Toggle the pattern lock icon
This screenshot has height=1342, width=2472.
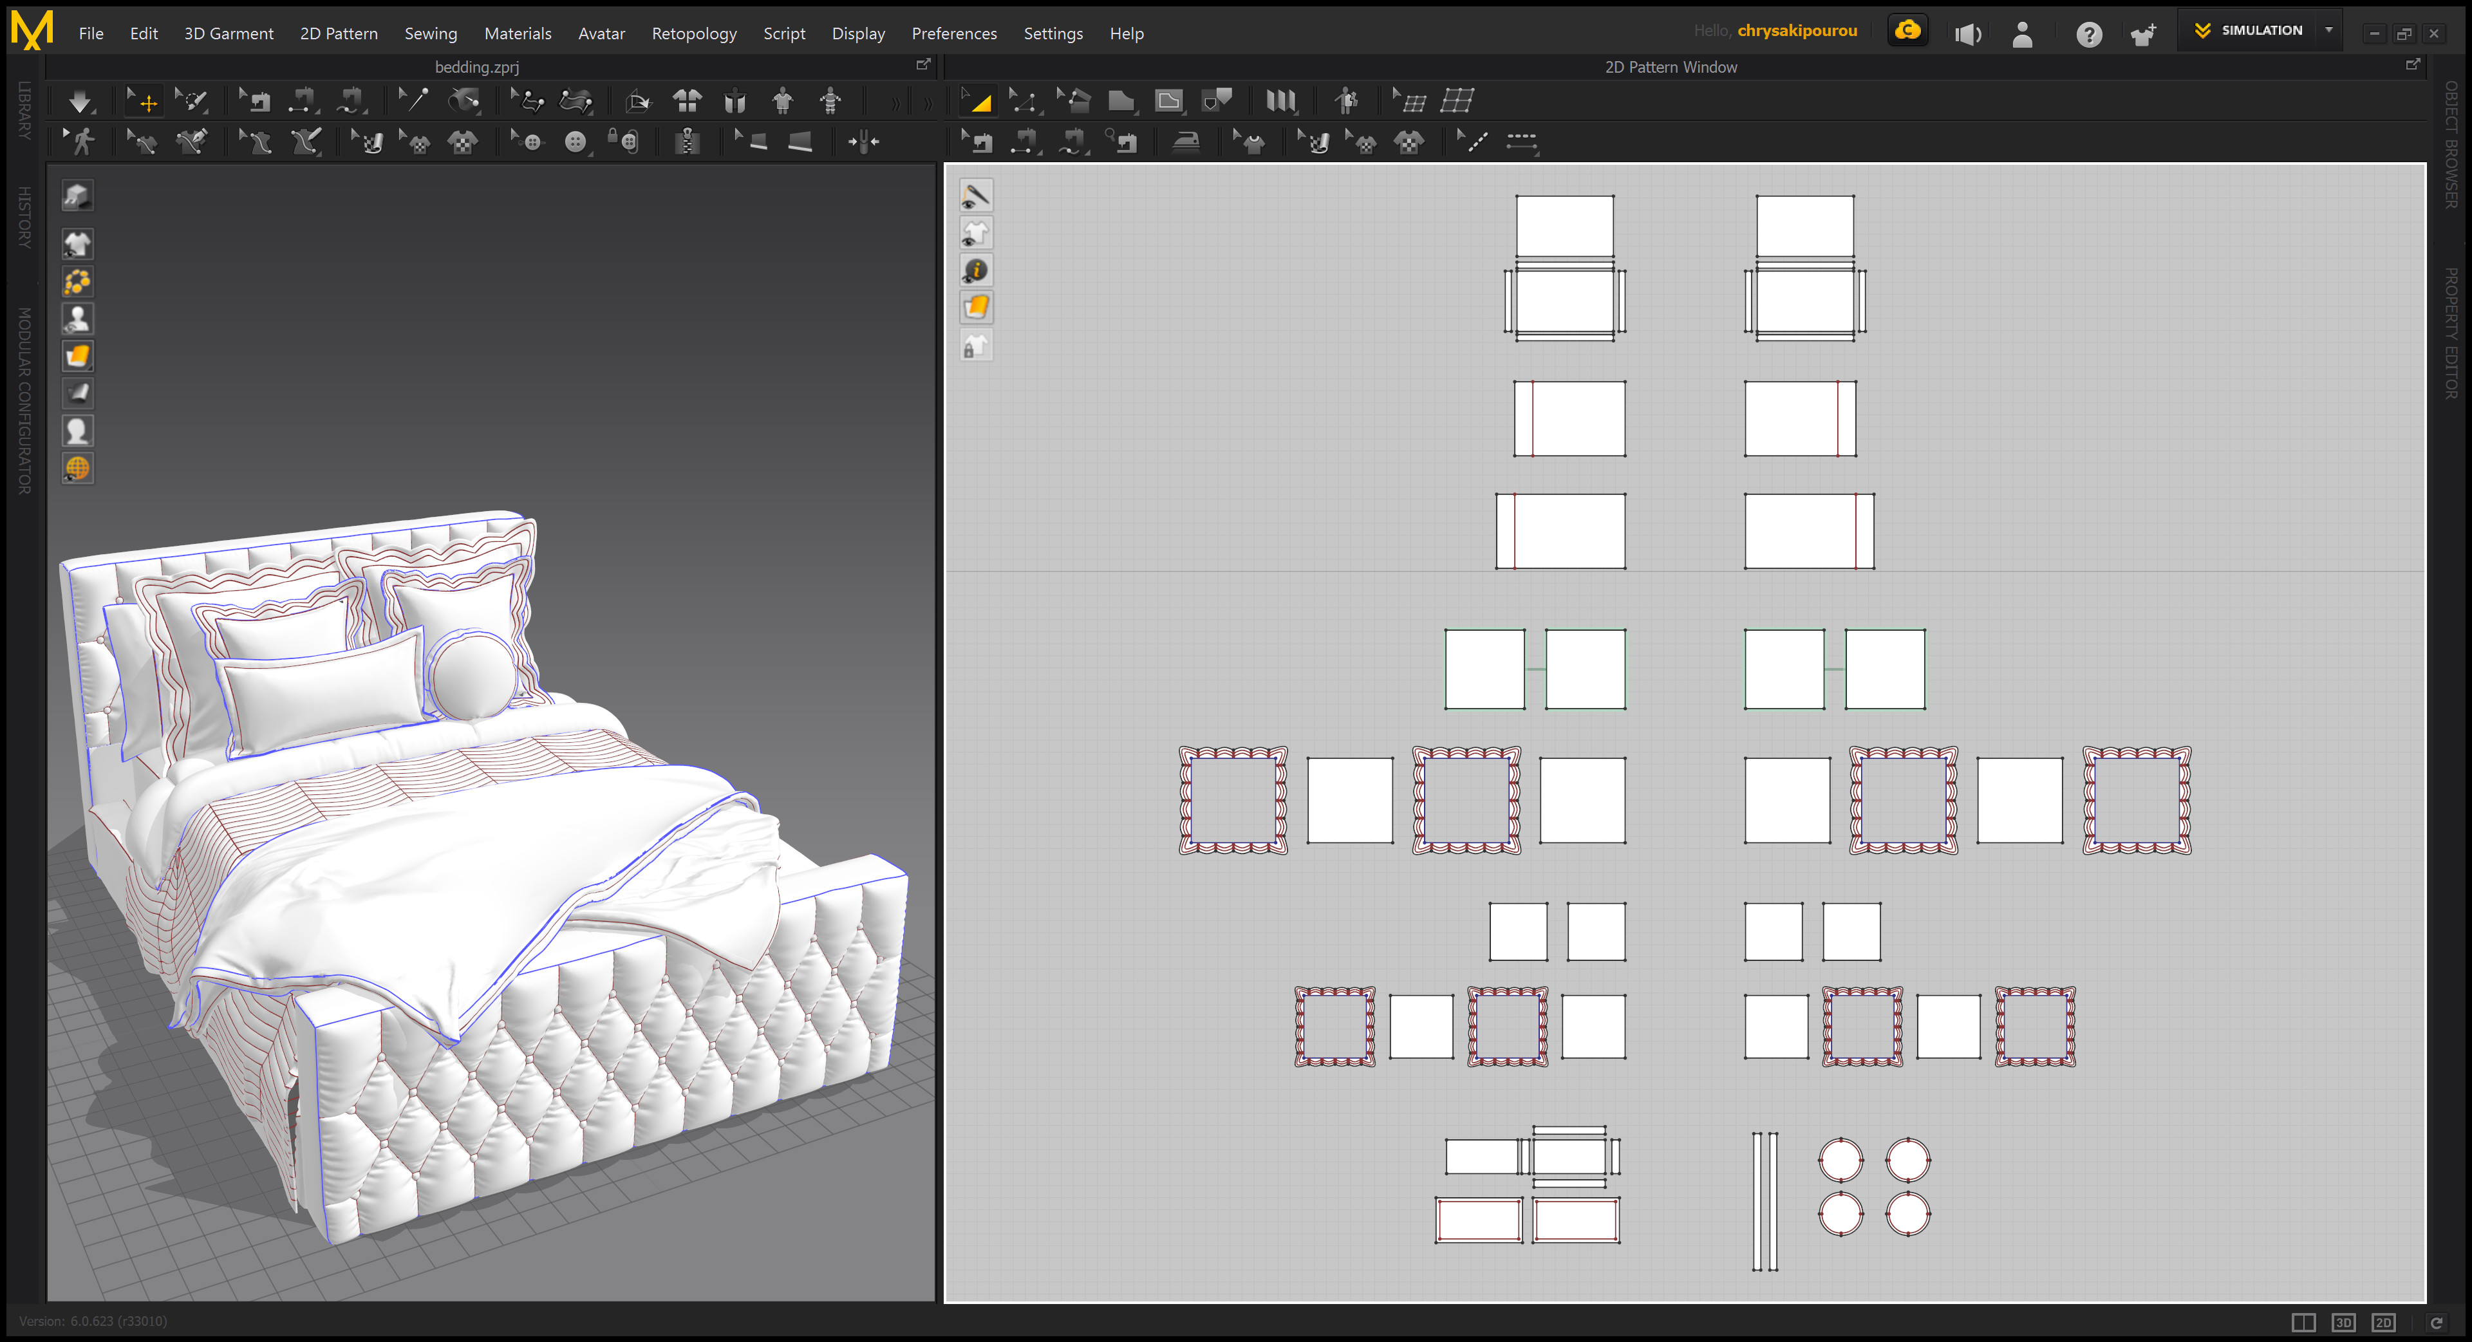point(976,344)
